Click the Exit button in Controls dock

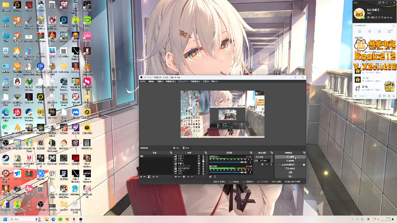click(290, 176)
